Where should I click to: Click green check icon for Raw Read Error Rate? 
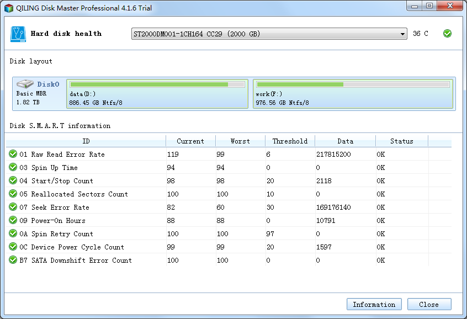coord(13,153)
